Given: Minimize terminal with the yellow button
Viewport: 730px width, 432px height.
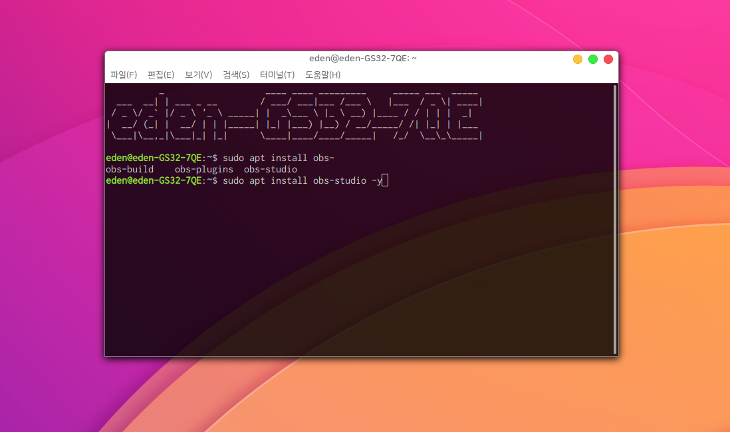Looking at the screenshot, I should point(577,59).
